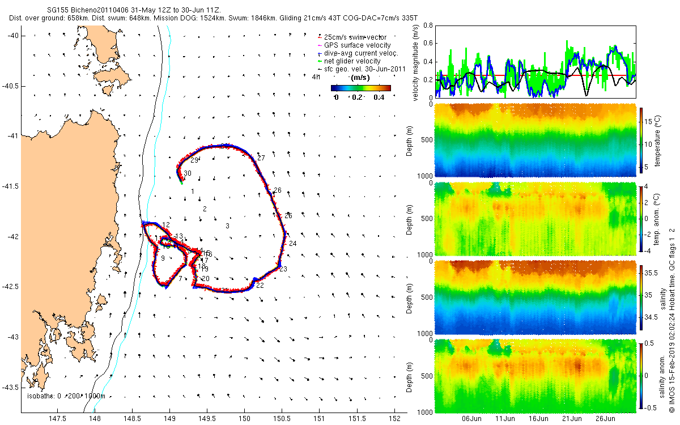680x425 pixels.
Task: Select 'sfc geo. vel. 30-Jun-2011' legend entry
Action: click(x=363, y=69)
